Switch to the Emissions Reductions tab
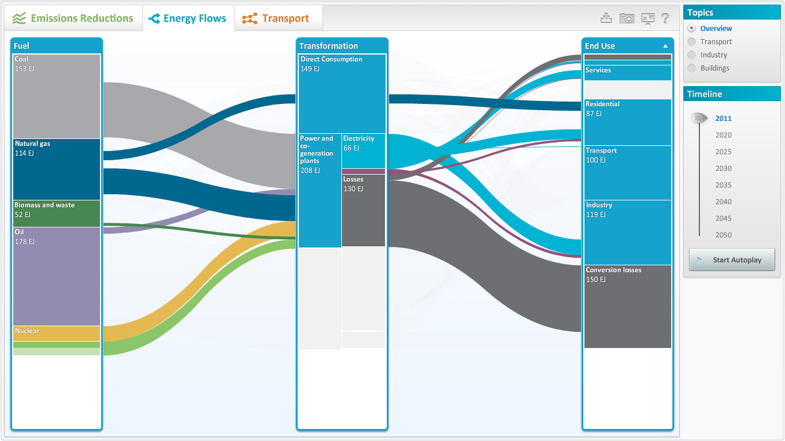 [x=73, y=18]
